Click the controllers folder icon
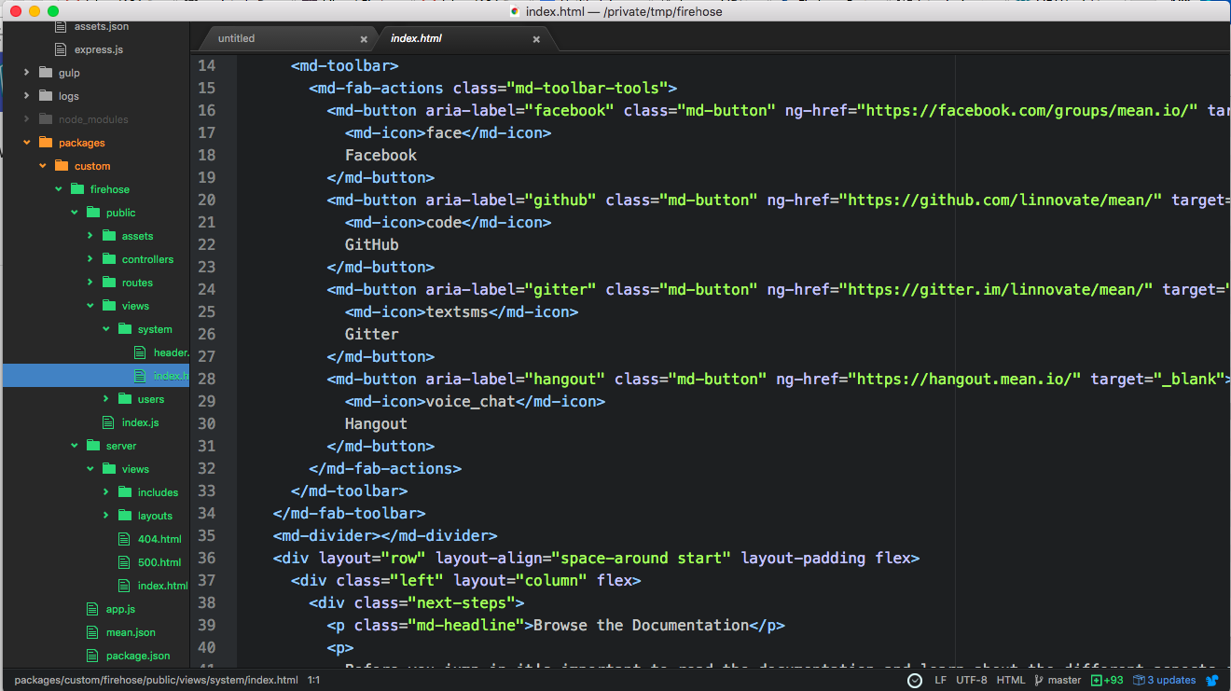 (109, 259)
